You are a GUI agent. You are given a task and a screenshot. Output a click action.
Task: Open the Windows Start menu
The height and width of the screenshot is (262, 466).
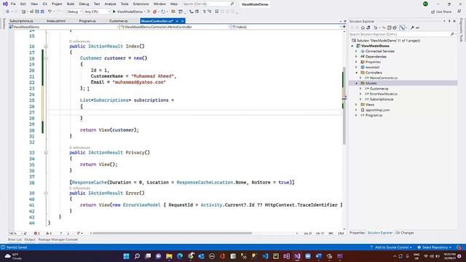(126, 256)
